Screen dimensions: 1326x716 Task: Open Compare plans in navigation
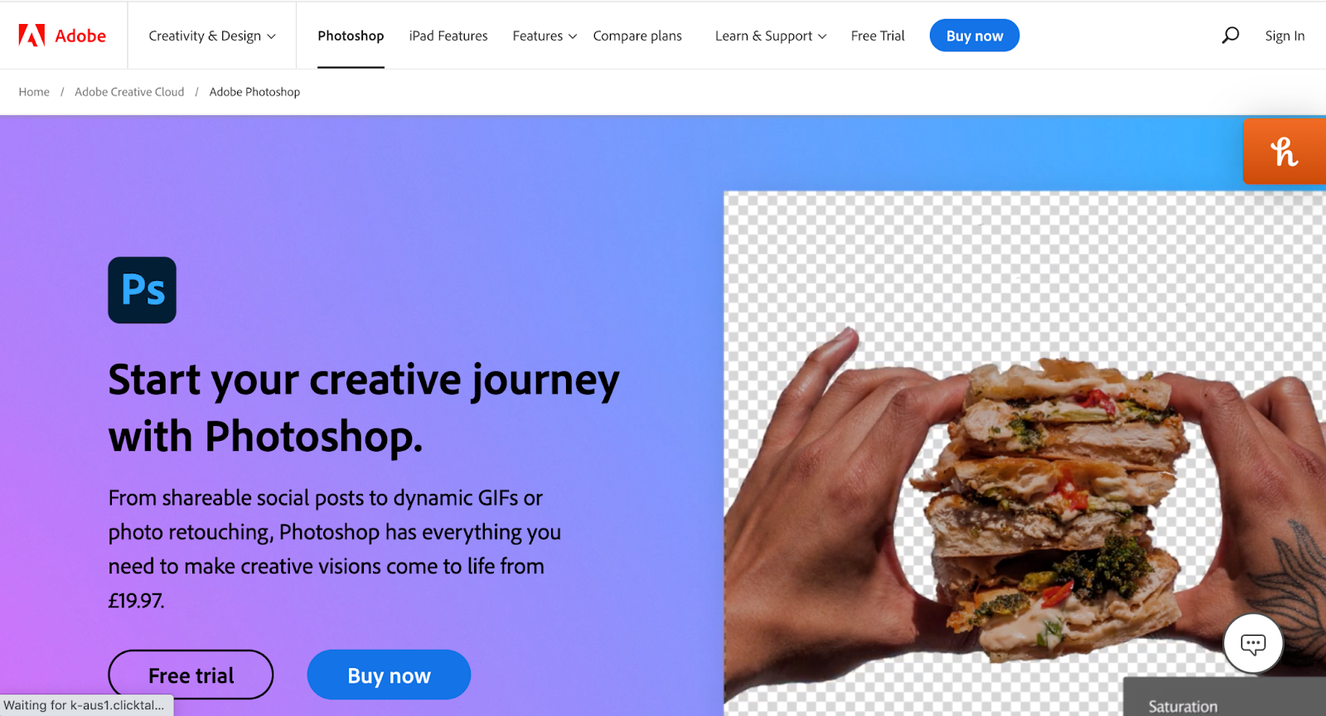(x=637, y=36)
